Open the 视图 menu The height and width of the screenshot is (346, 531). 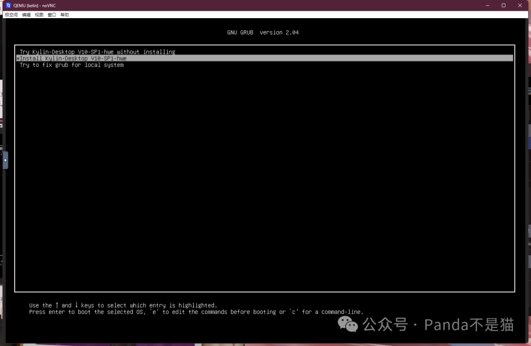click(39, 15)
